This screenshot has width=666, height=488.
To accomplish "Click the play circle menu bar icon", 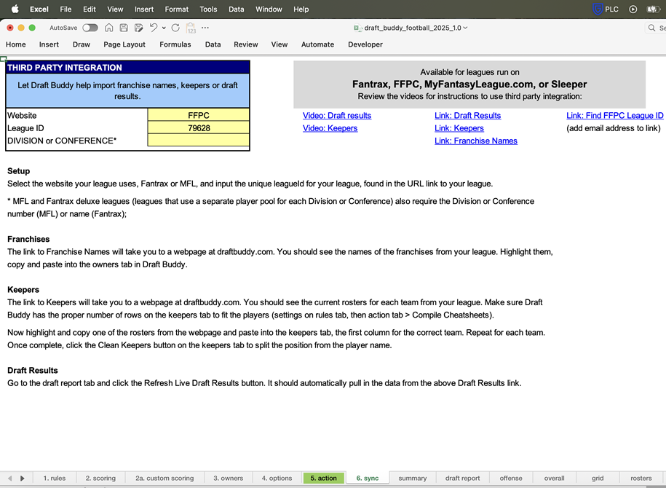I will tap(633, 9).
